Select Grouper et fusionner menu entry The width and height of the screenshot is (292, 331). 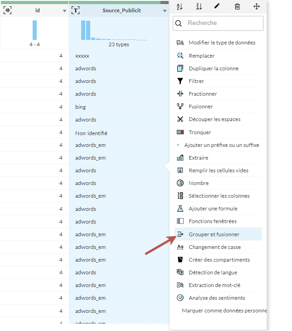point(214,234)
